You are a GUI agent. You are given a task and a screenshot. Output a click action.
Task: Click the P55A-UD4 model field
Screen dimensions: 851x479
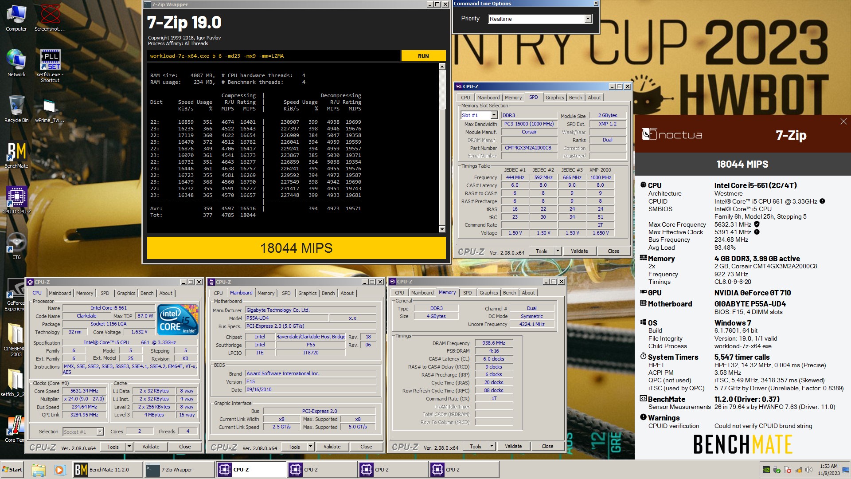coord(287,318)
